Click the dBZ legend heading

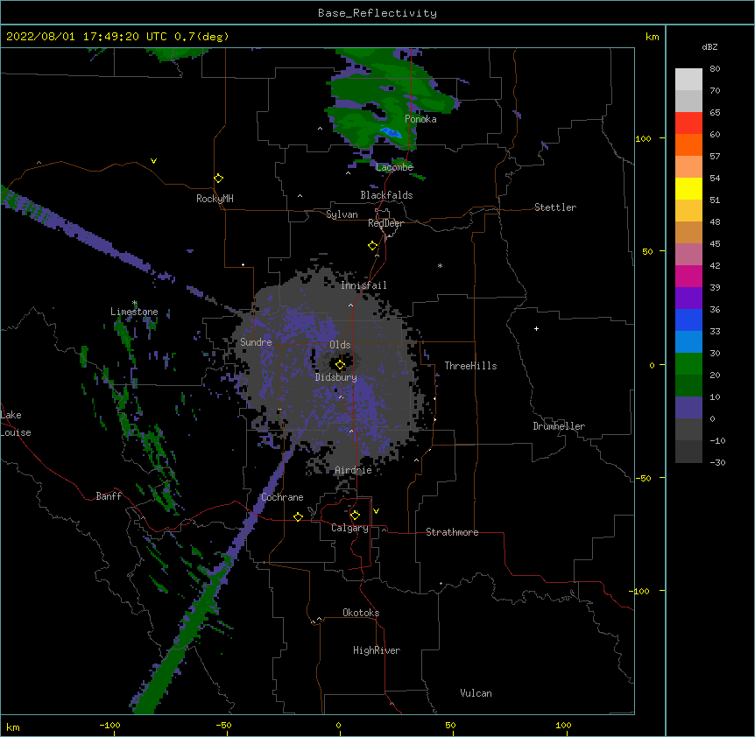tap(709, 47)
